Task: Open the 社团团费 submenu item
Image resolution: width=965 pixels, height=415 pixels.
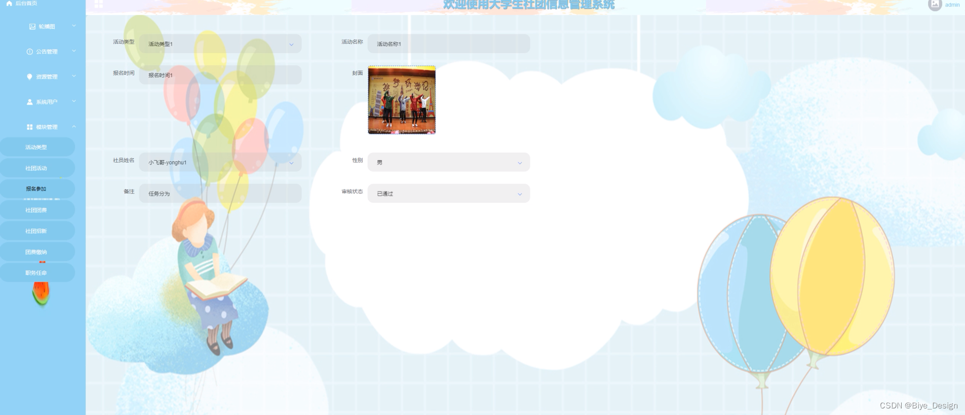Action: coord(37,210)
